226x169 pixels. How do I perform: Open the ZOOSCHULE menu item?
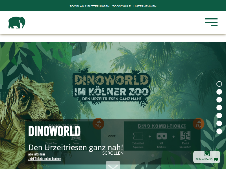point(121,6)
